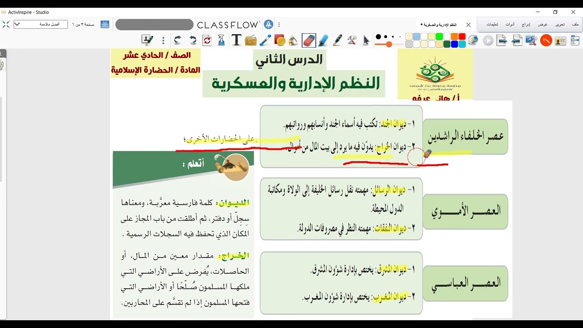
Task: Select the Shape tool
Action: click(x=280, y=41)
